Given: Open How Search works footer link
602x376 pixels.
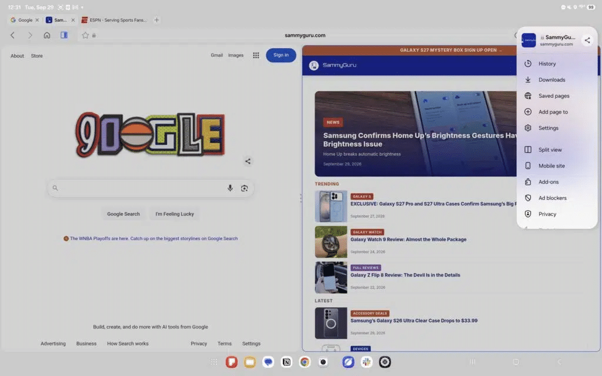Looking at the screenshot, I should click(x=128, y=344).
